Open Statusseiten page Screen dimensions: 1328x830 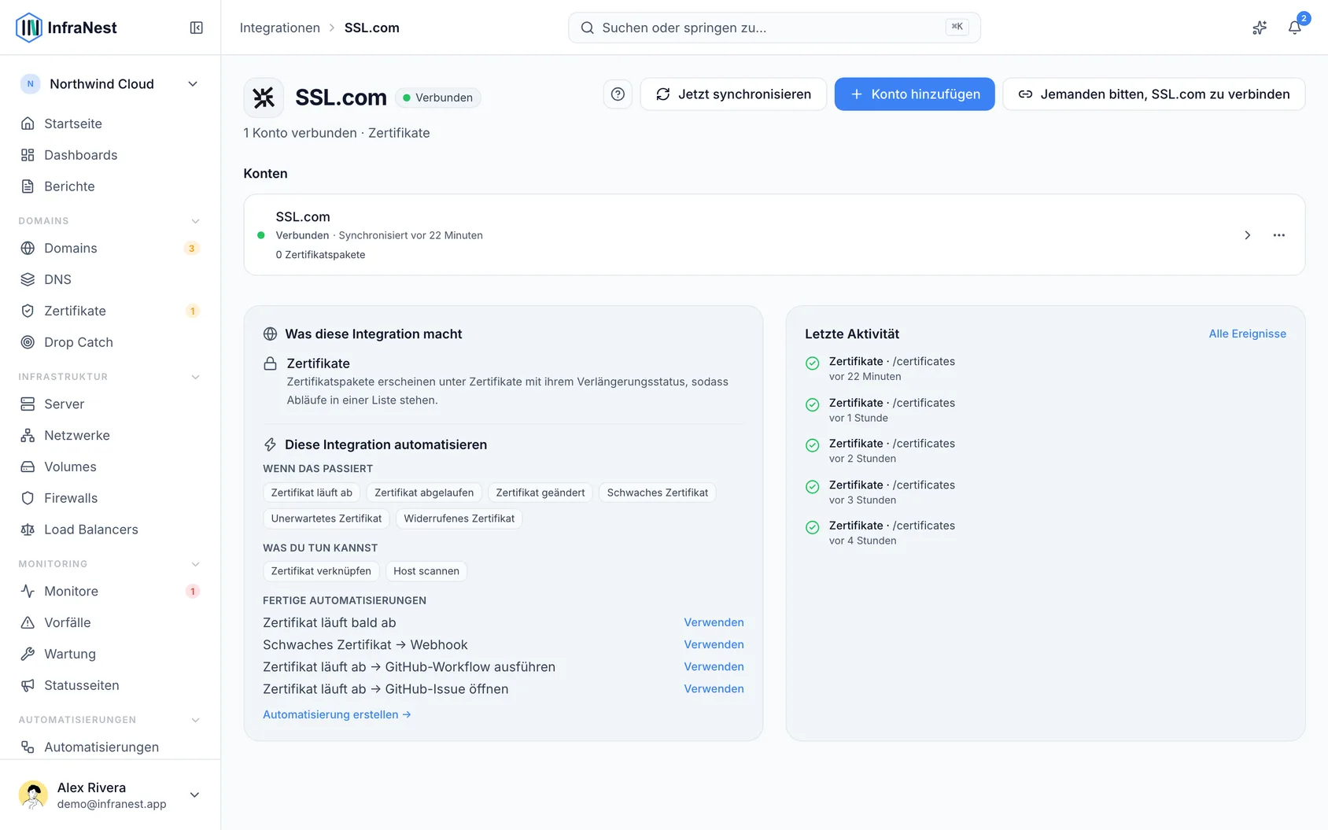coord(110,685)
